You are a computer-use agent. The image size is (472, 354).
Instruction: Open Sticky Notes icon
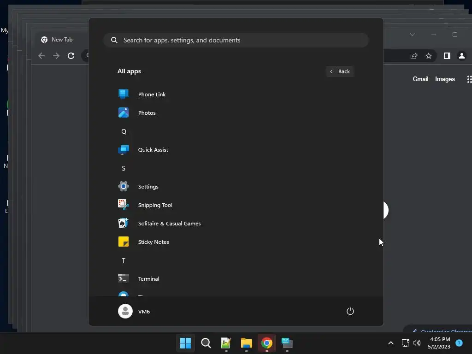click(x=124, y=242)
